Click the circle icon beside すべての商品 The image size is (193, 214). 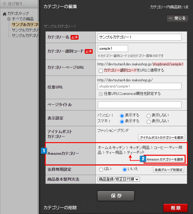[9, 19]
